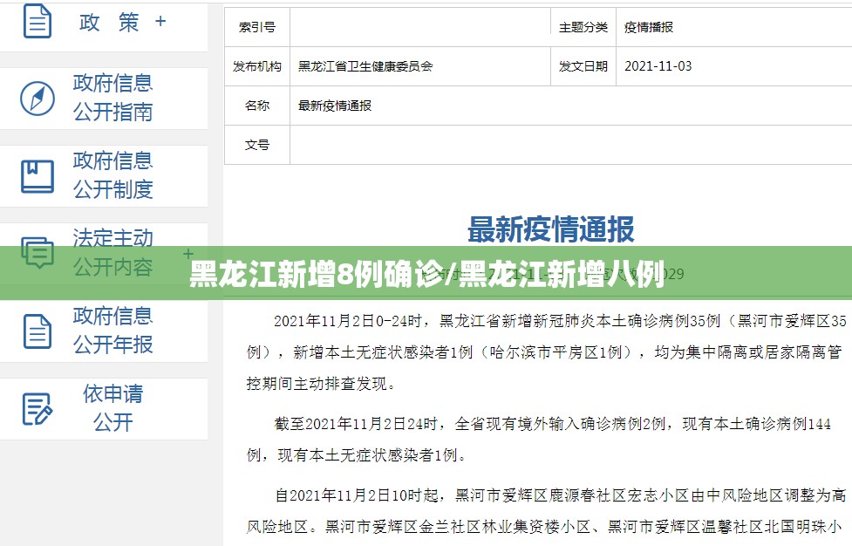
Task: Click 最新疫情通报 in the 名称 row
Action: (x=335, y=106)
